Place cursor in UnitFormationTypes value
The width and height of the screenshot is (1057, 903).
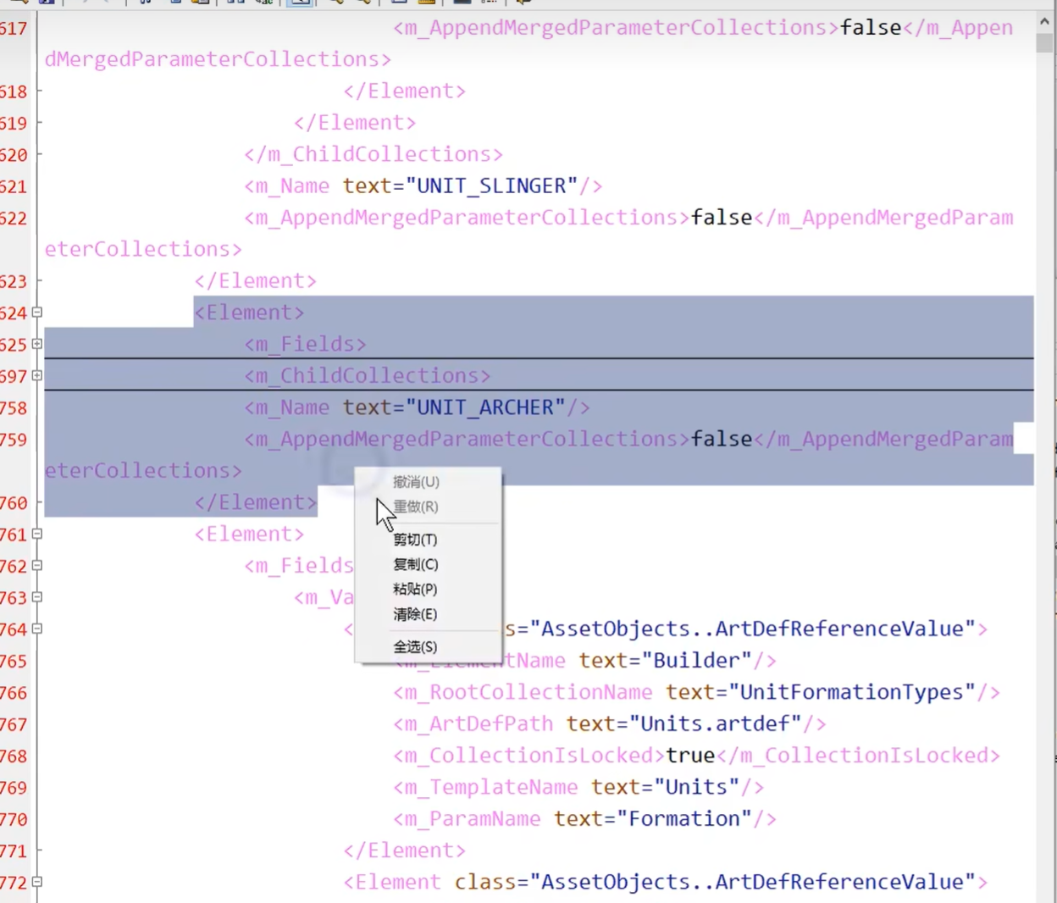point(850,692)
